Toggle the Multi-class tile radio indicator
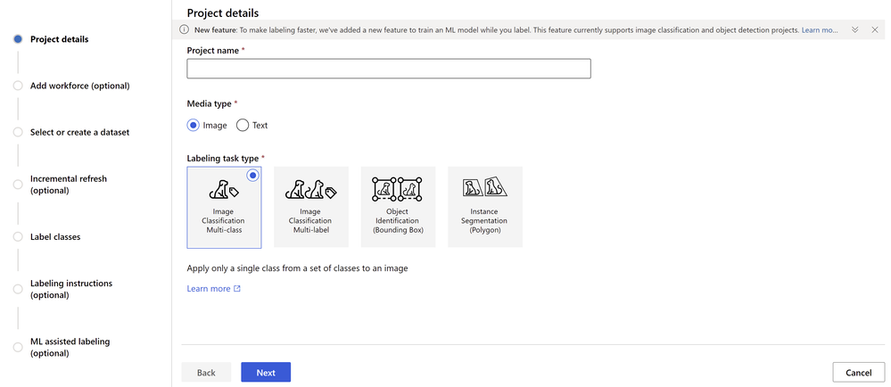 tap(253, 175)
